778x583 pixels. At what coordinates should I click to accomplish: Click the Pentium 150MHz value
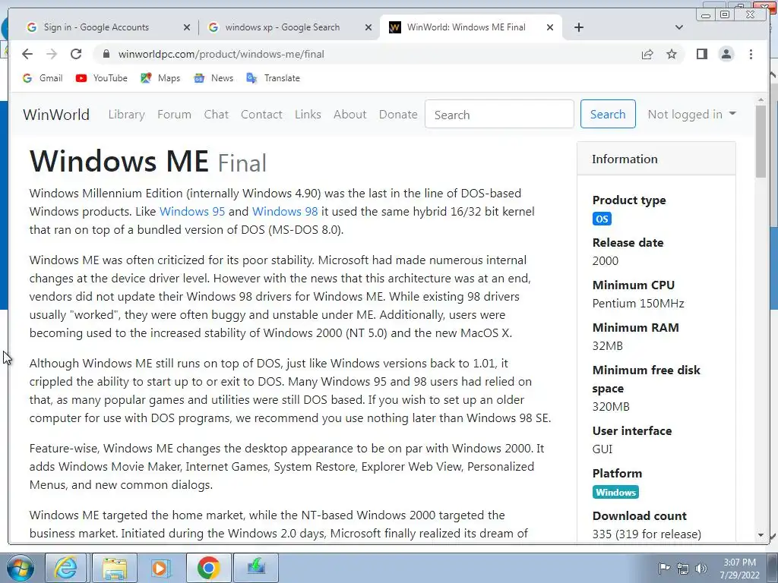[638, 304]
